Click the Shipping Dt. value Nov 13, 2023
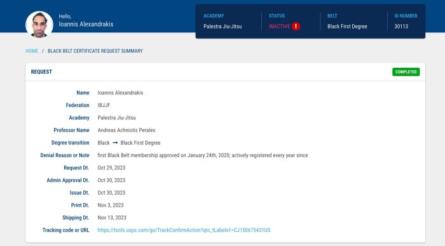Viewport: 445px width, 246px height. click(112, 217)
